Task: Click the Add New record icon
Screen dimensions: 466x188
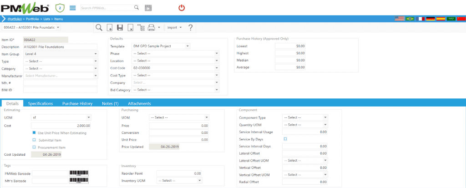Action: (x=110, y=28)
